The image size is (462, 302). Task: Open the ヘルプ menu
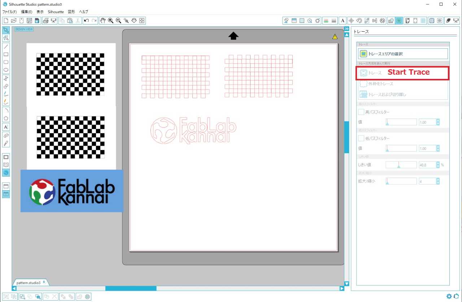(83, 12)
